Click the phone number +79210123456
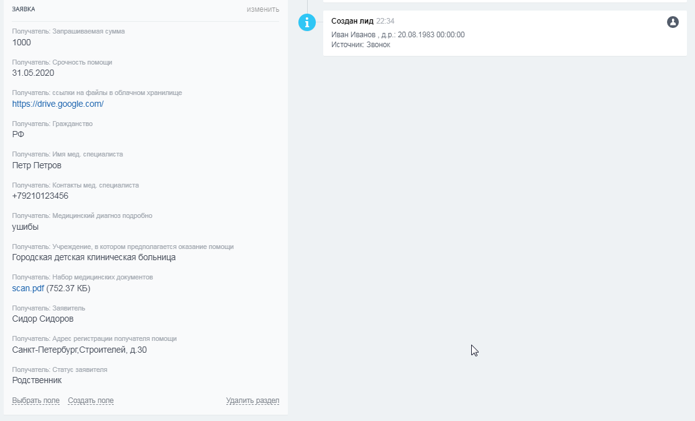Viewport: 695px width, 421px height. pyautogui.click(x=40, y=196)
